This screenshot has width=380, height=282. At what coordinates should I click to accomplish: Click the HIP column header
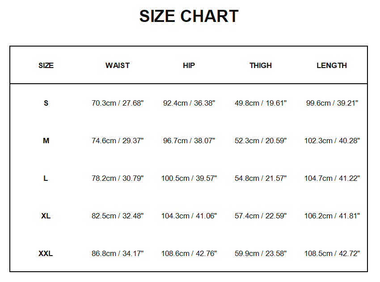coord(189,65)
